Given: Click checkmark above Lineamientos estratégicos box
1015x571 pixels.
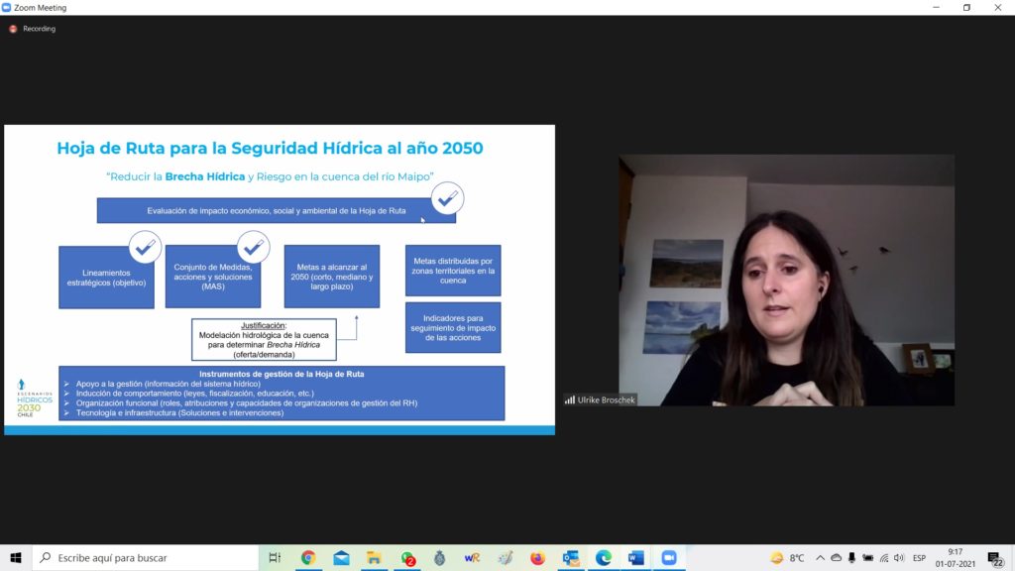Looking at the screenshot, I should [145, 247].
